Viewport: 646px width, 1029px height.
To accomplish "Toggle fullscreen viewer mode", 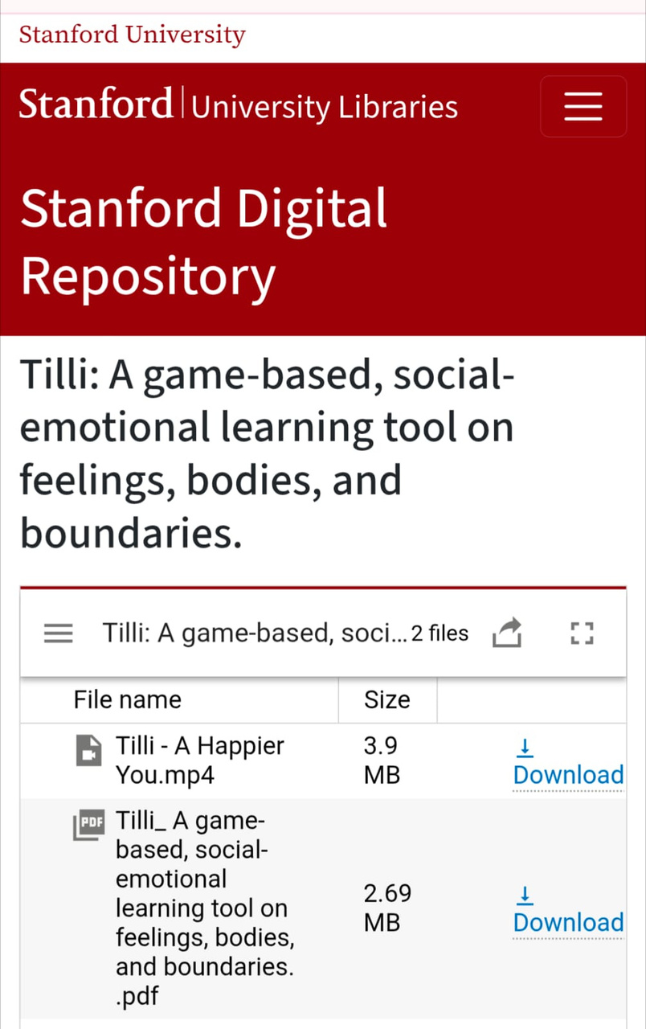I will click(582, 633).
